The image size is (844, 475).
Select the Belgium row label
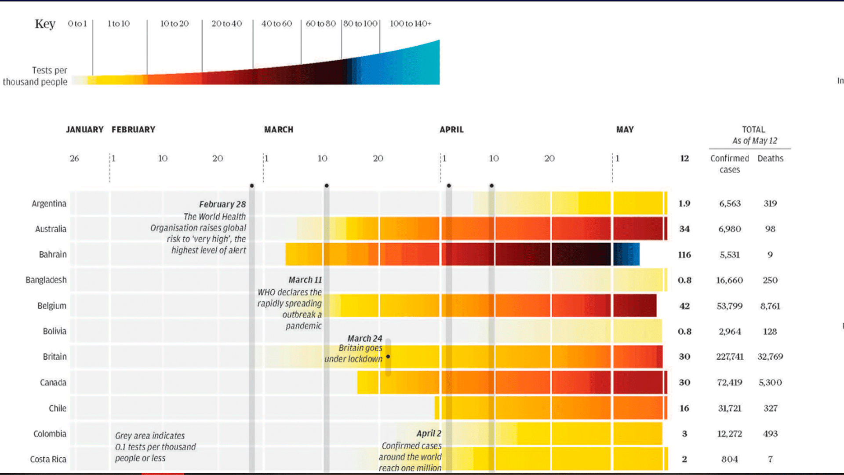[x=52, y=306]
